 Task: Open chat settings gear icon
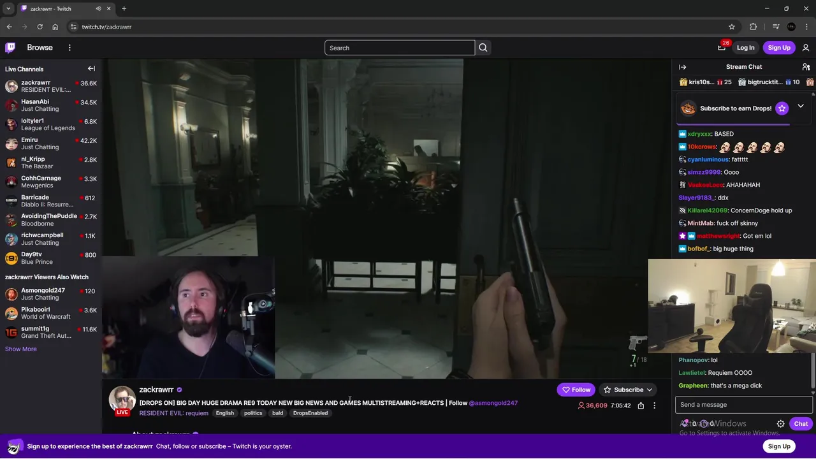780,424
